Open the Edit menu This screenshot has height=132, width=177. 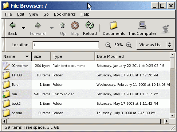coord(20,14)
